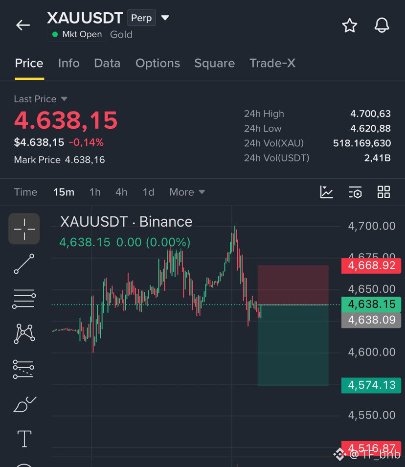
Task: Click the green take-profit zone on chart
Action: [x=293, y=345]
